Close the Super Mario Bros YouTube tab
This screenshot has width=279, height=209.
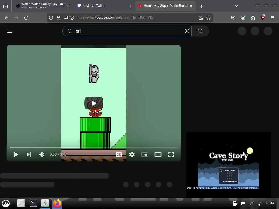(x=191, y=6)
